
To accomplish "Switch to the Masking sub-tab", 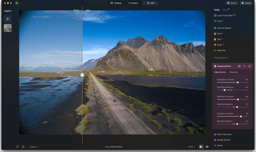I will [x=233, y=72].
